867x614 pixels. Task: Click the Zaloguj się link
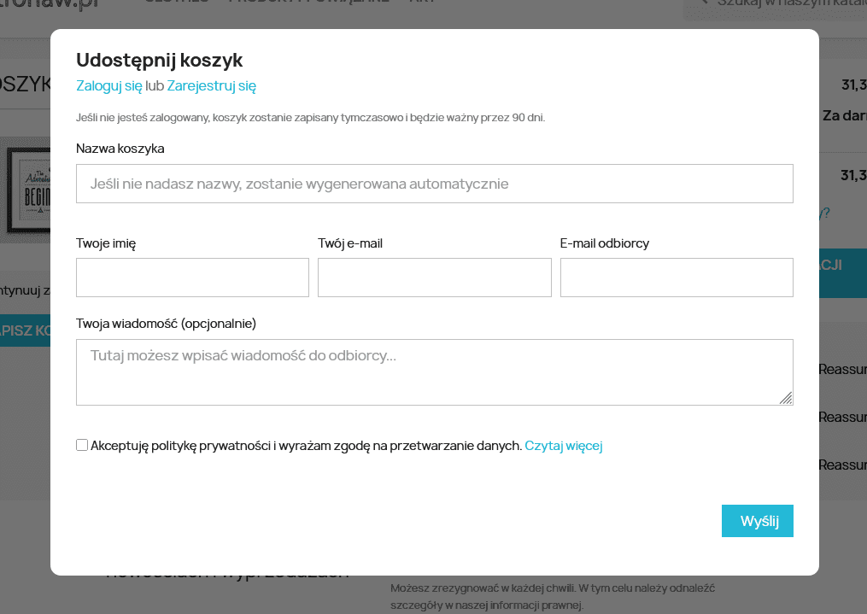pos(109,85)
